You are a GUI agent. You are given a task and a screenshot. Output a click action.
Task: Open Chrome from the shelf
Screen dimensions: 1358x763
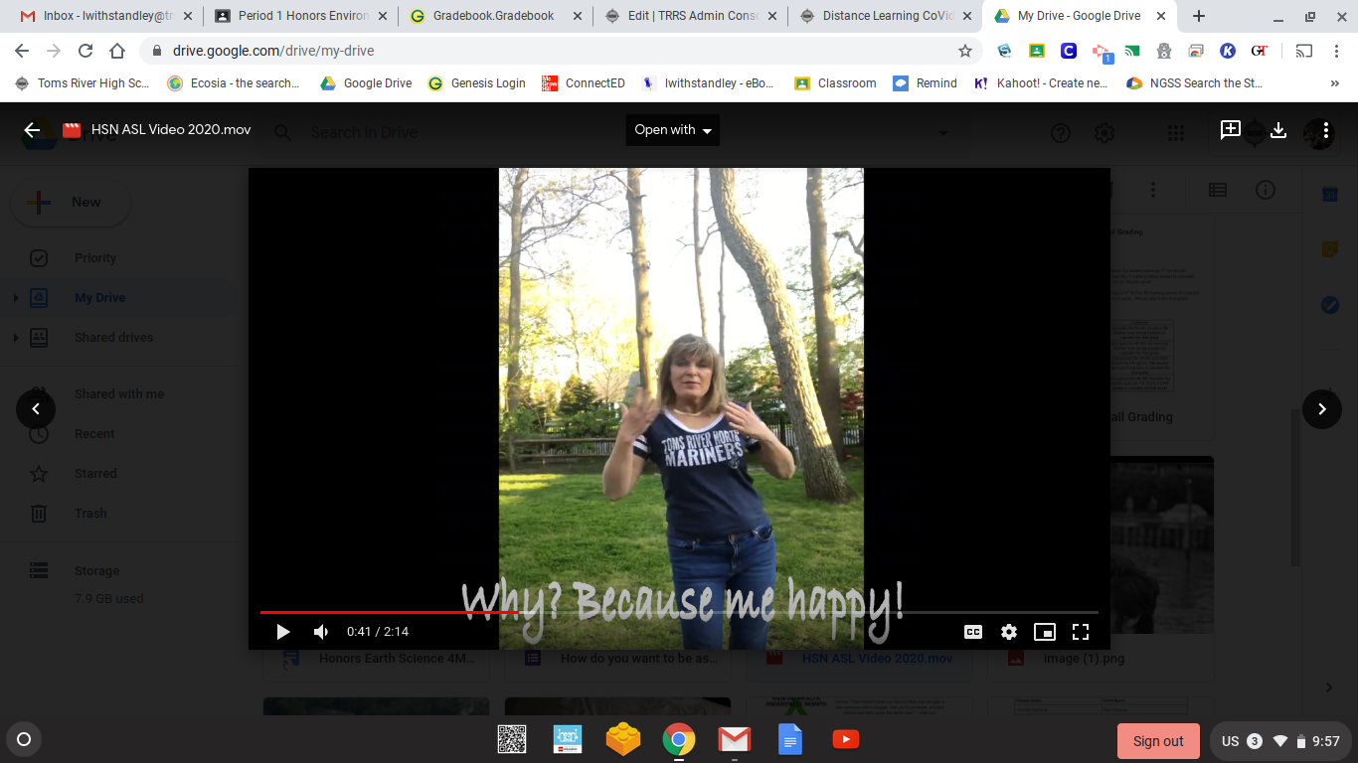[x=679, y=739]
